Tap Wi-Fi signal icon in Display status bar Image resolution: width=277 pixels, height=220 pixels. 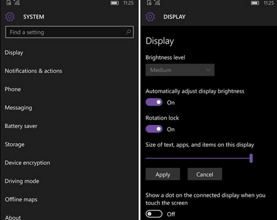tap(157, 3)
